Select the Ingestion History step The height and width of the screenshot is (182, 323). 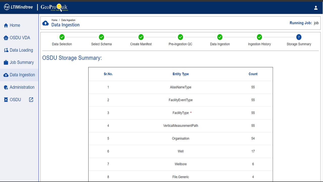[259, 37]
